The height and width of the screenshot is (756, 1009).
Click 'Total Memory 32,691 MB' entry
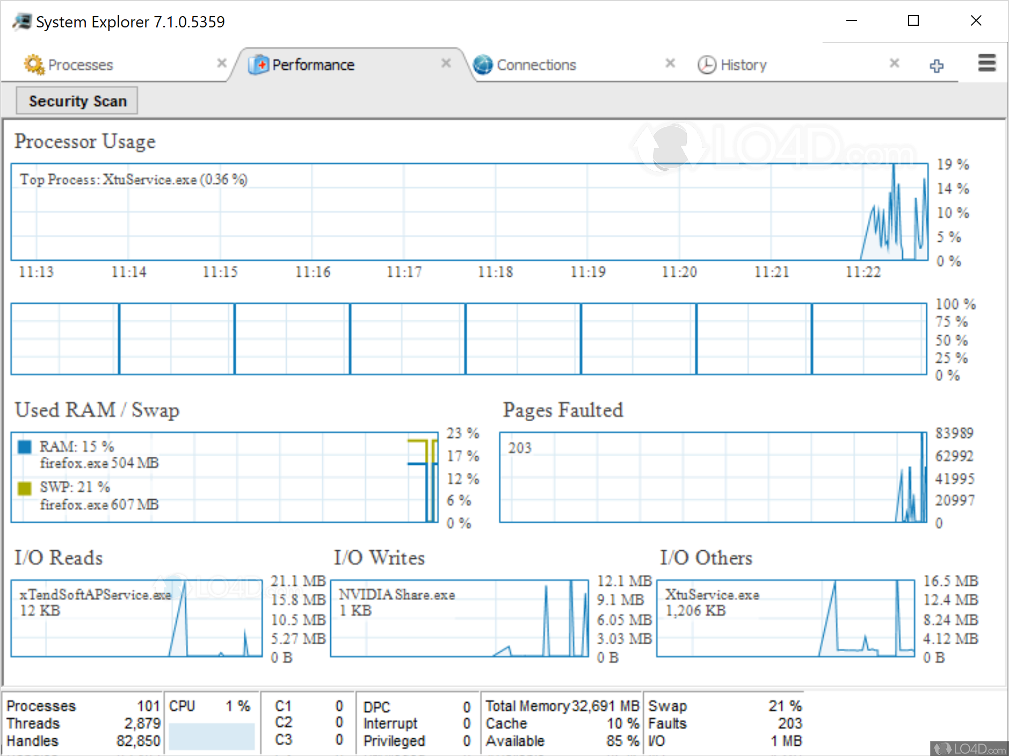coord(562,706)
